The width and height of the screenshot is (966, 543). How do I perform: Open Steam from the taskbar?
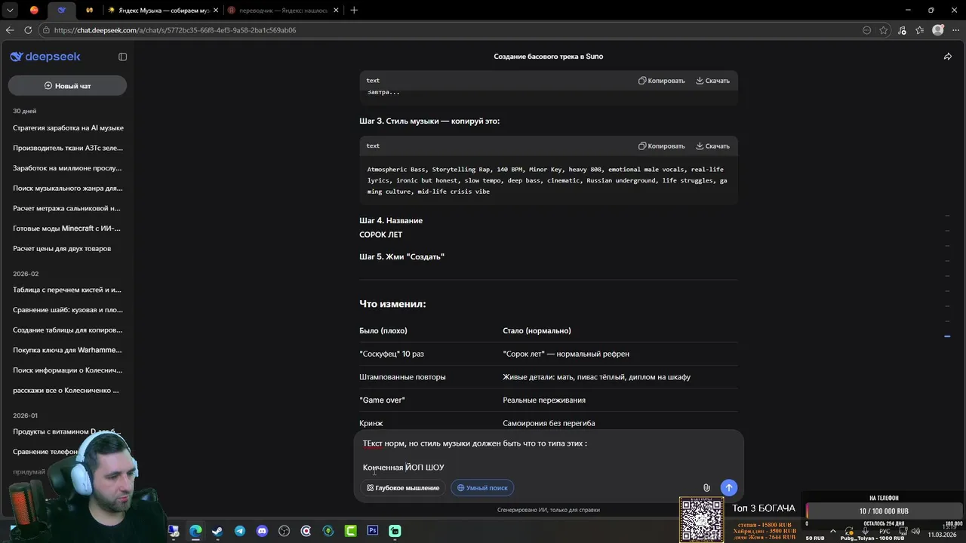pos(217,531)
